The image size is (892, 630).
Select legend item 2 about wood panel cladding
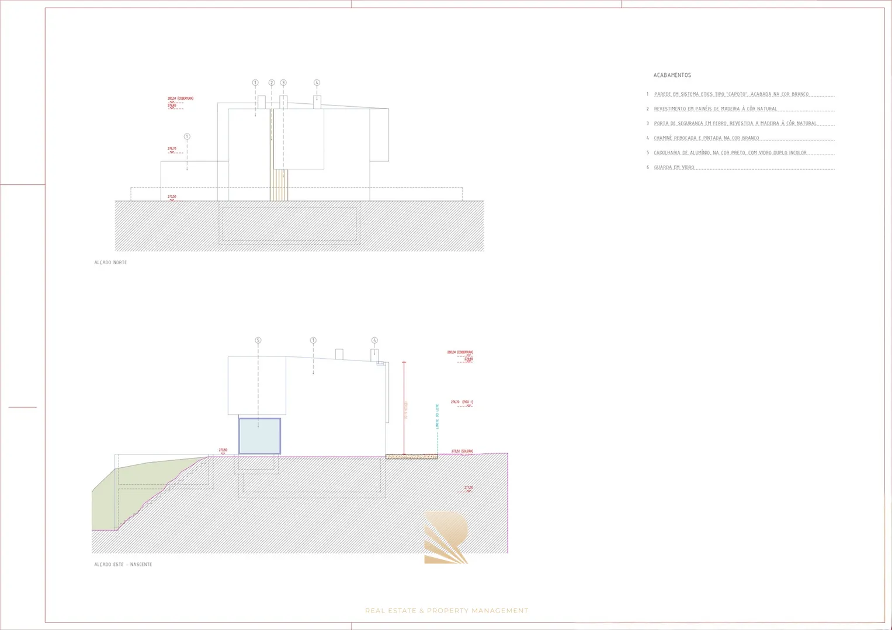pos(715,109)
